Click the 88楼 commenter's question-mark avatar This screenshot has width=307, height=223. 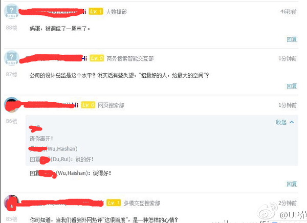click(x=11, y=11)
